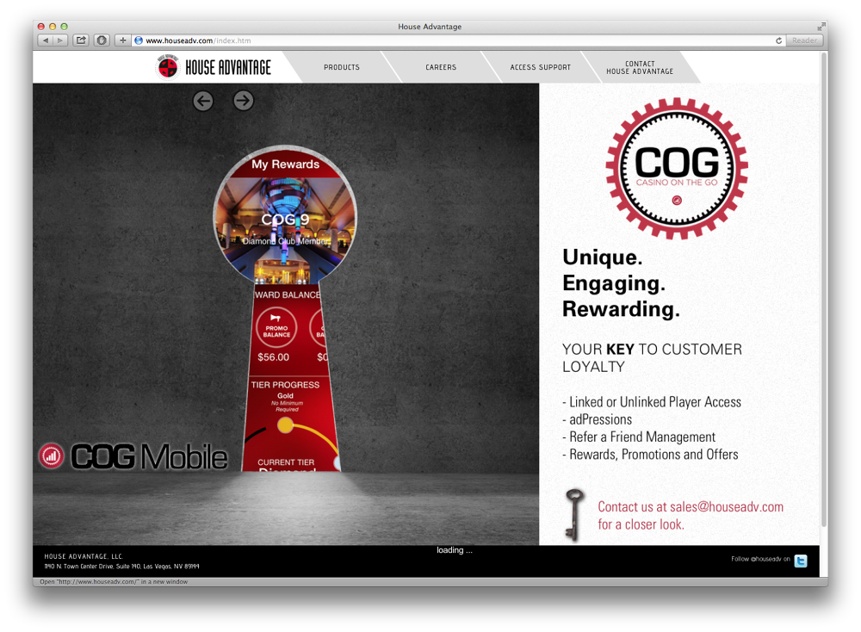Click the Twitter bird icon
The height and width of the screenshot is (632, 861).
click(x=801, y=561)
